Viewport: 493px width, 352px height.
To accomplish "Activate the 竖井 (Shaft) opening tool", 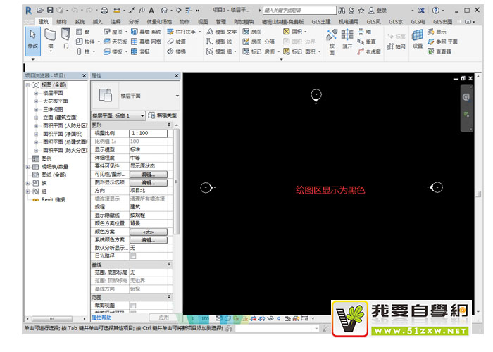I will (x=347, y=38).
